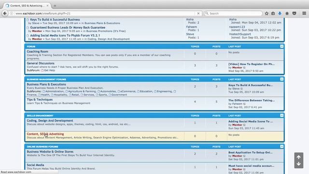The width and height of the screenshot is (309, 174).
Task: Open new member HostechSupport's profile
Action: [240, 34]
